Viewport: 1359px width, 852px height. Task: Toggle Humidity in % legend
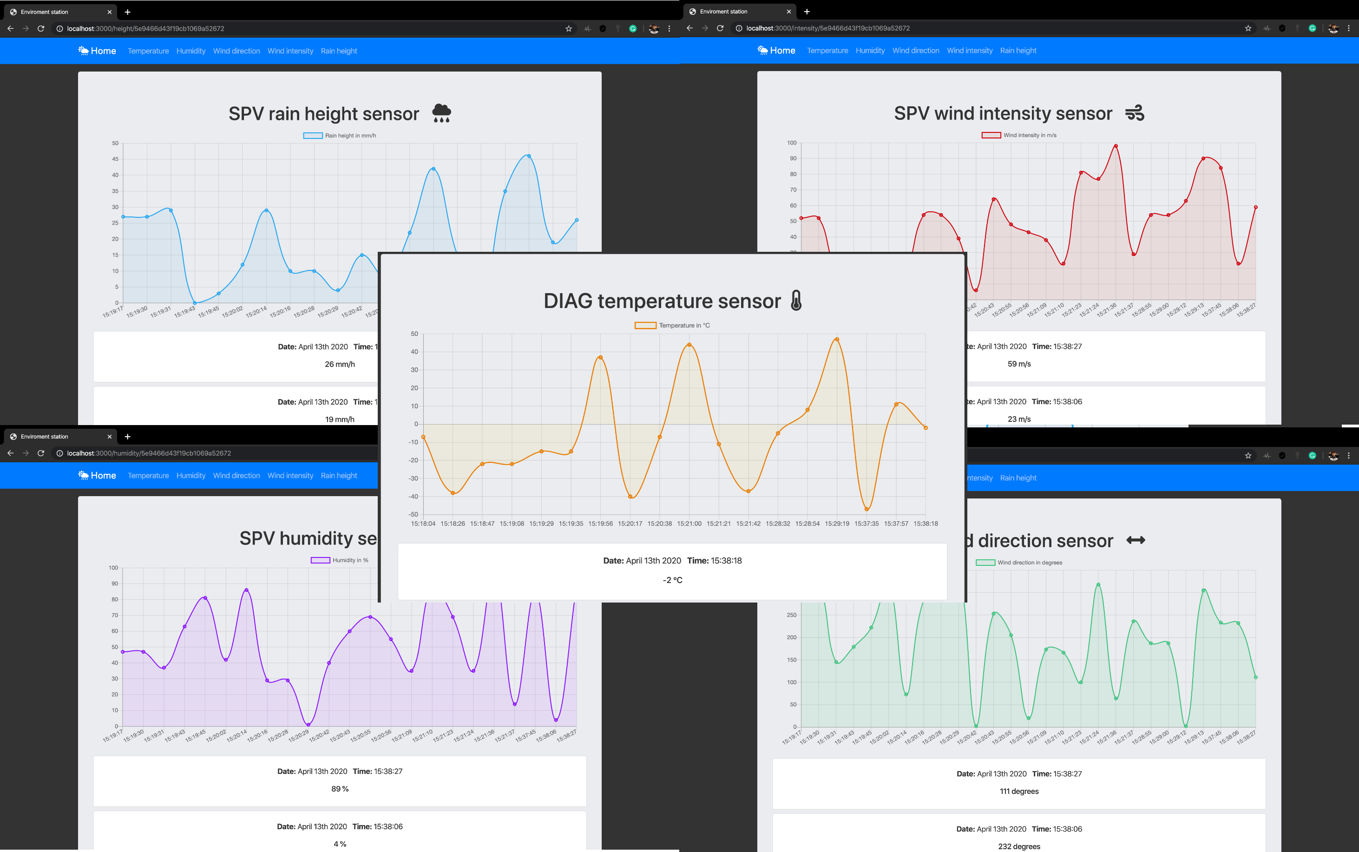click(x=340, y=560)
